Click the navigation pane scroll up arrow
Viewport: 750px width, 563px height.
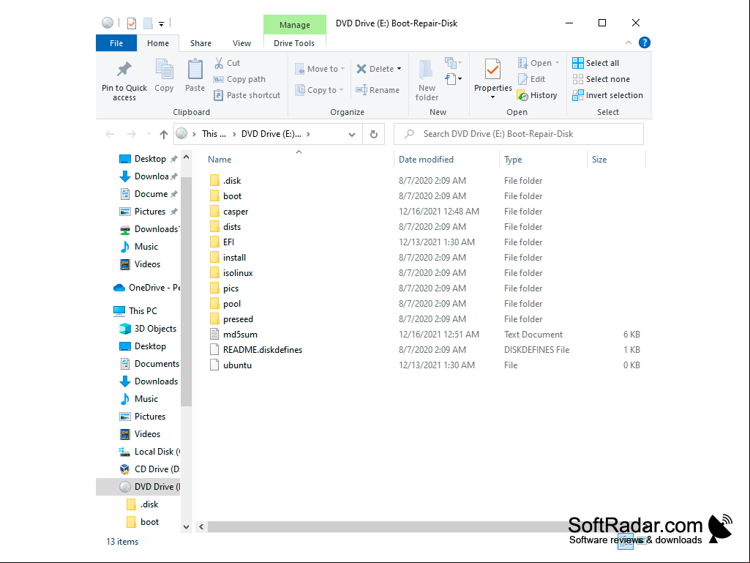point(186,157)
